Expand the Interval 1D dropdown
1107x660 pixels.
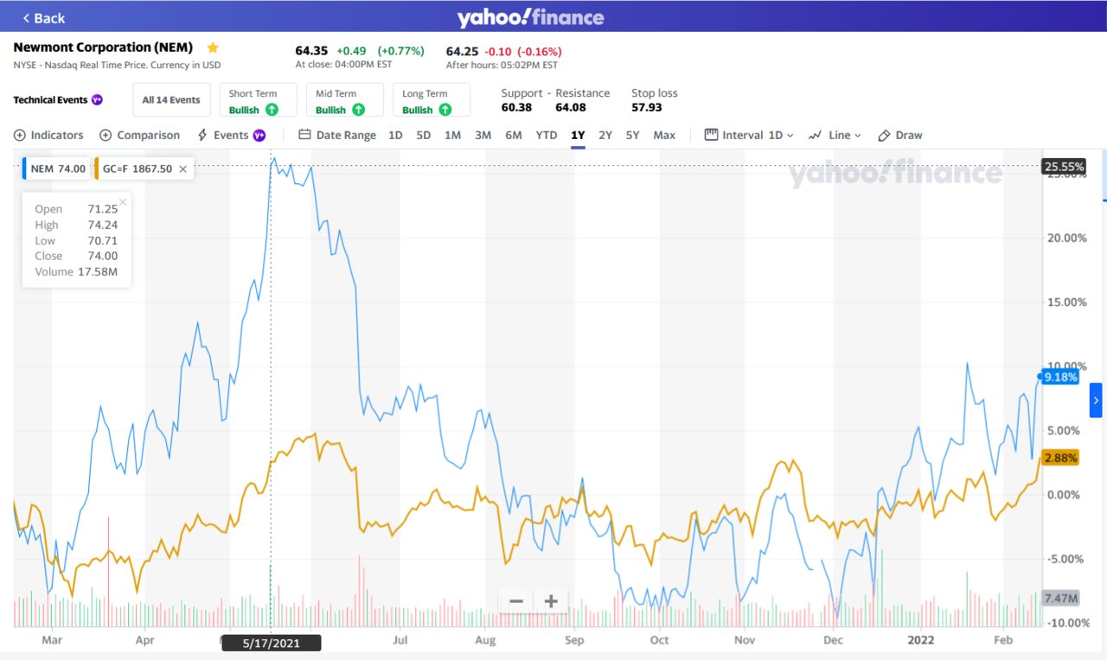[749, 135]
